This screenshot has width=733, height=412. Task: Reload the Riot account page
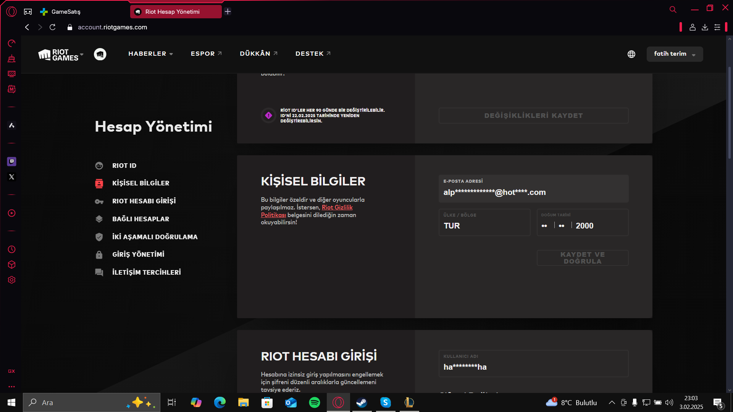pyautogui.click(x=53, y=27)
